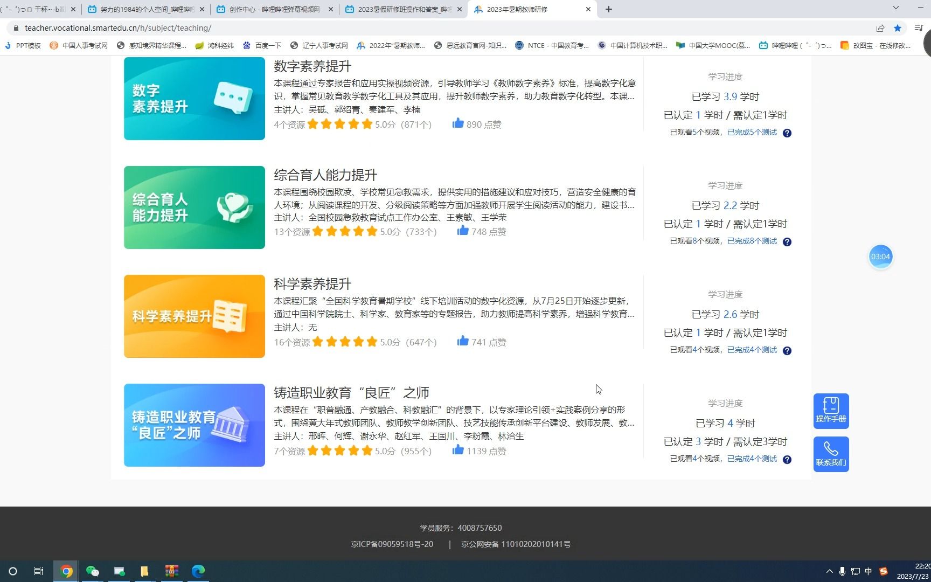The height and width of the screenshot is (582, 931).
Task: Open PPT模板 bookmark
Action: 23,45
